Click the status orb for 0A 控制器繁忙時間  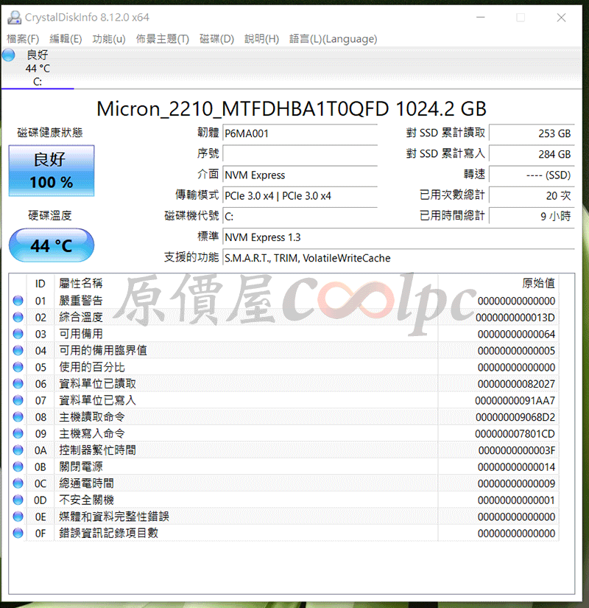(x=18, y=450)
